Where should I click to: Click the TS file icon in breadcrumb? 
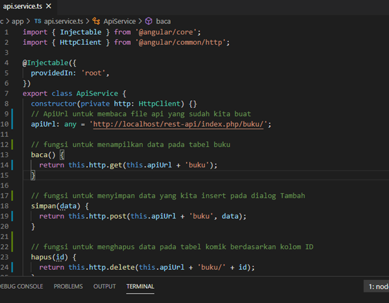click(37, 21)
